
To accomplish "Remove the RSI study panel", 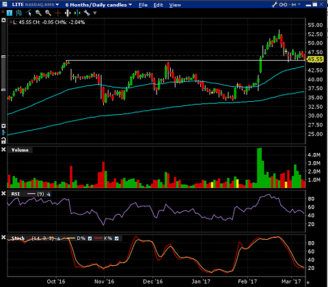I will tap(3, 193).
